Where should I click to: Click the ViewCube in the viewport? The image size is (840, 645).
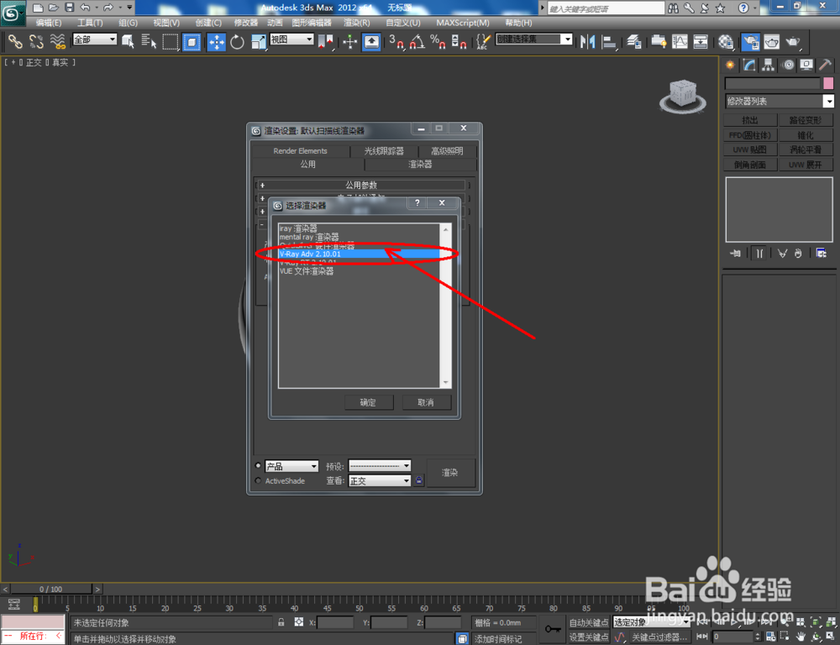(682, 96)
